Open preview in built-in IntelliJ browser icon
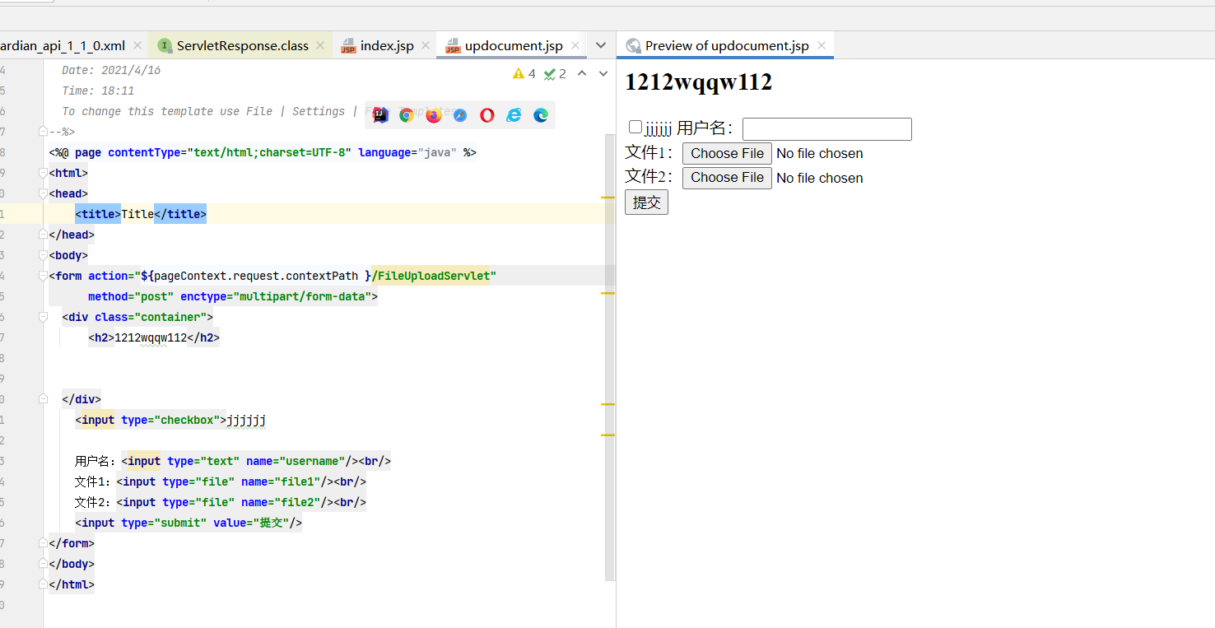Screen dimensions: 1215x628 tap(379, 115)
